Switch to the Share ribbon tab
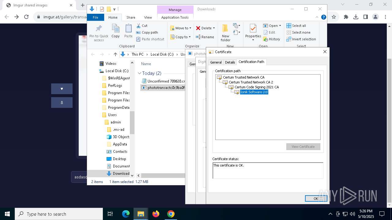 (131, 17)
